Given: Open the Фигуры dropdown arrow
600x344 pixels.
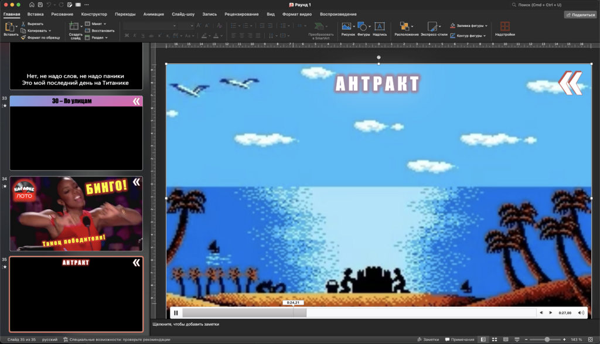Looking at the screenshot, I should pyautogui.click(x=369, y=26).
